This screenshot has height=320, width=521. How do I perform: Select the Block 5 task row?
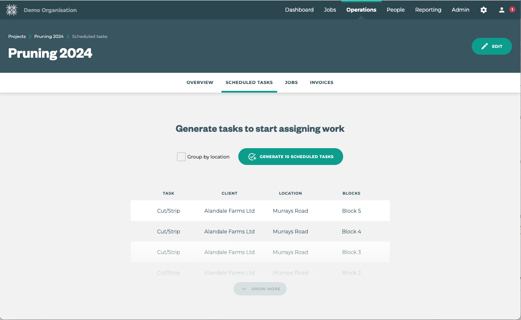260,211
